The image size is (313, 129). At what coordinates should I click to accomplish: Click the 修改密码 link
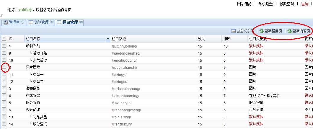[x=287, y=4]
